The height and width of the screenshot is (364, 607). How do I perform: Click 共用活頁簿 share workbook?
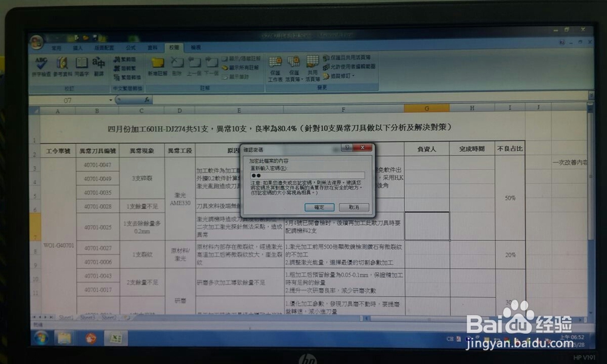pyautogui.click(x=313, y=69)
